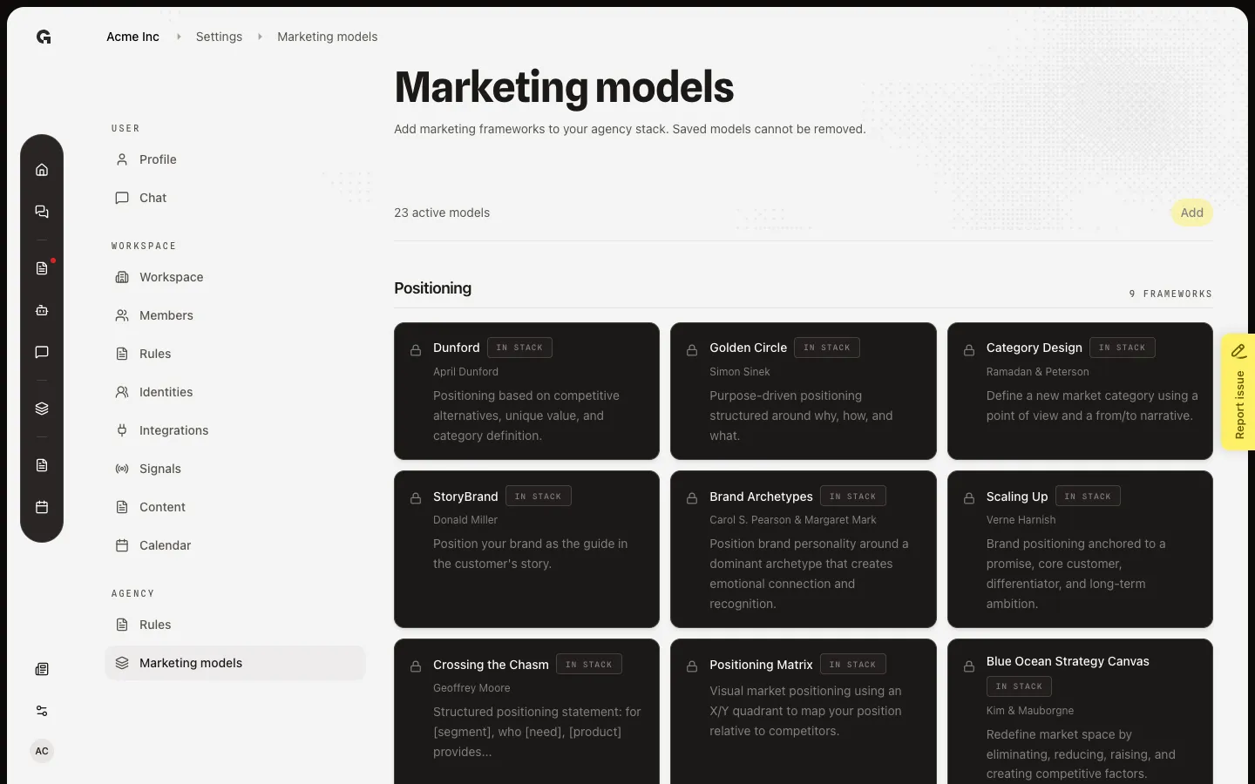The image size is (1255, 784).
Task: Click author name April Dunford
Action: point(465,372)
